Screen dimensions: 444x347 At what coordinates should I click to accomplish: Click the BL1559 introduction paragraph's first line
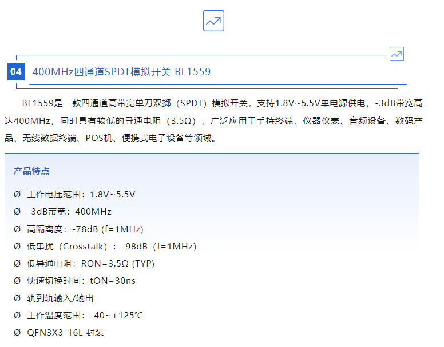(x=222, y=103)
